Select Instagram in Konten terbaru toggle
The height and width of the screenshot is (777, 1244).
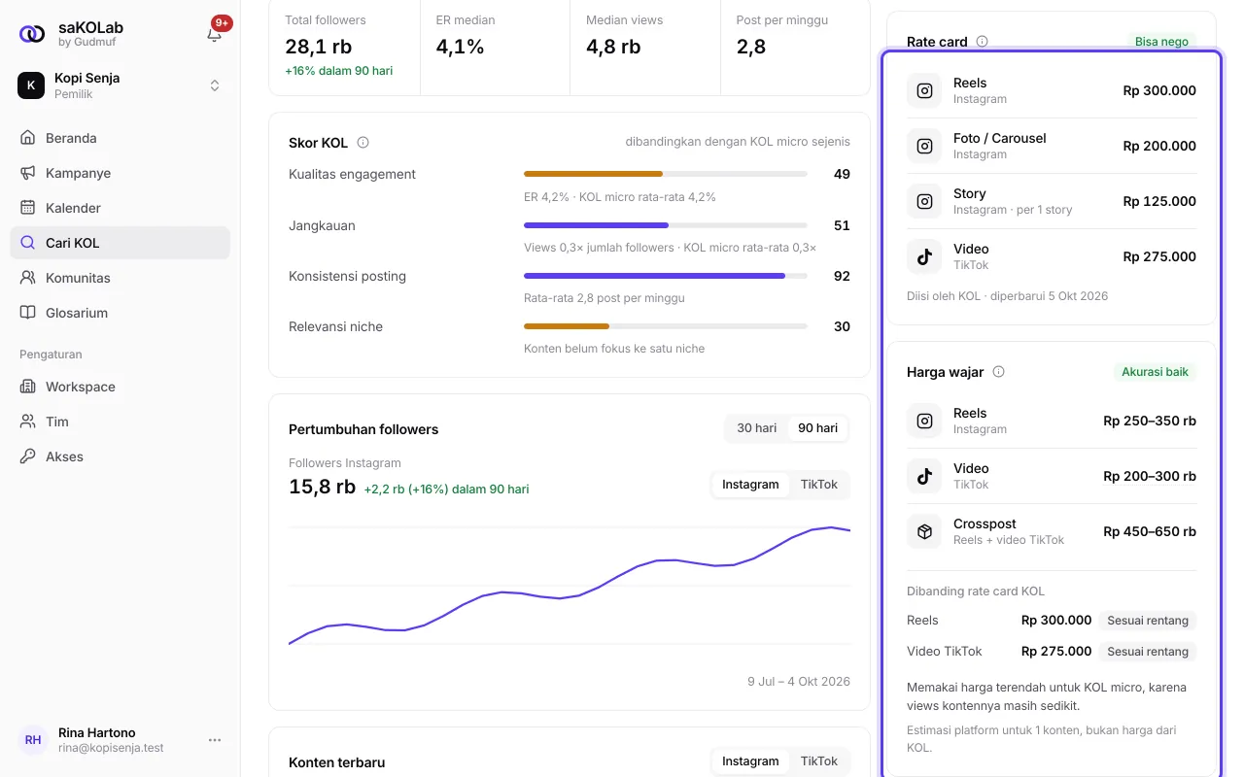750,761
